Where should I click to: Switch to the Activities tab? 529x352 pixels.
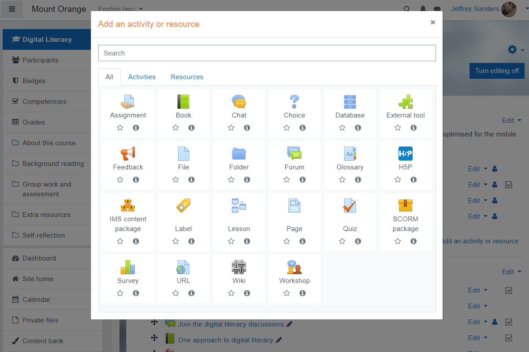[x=142, y=77]
